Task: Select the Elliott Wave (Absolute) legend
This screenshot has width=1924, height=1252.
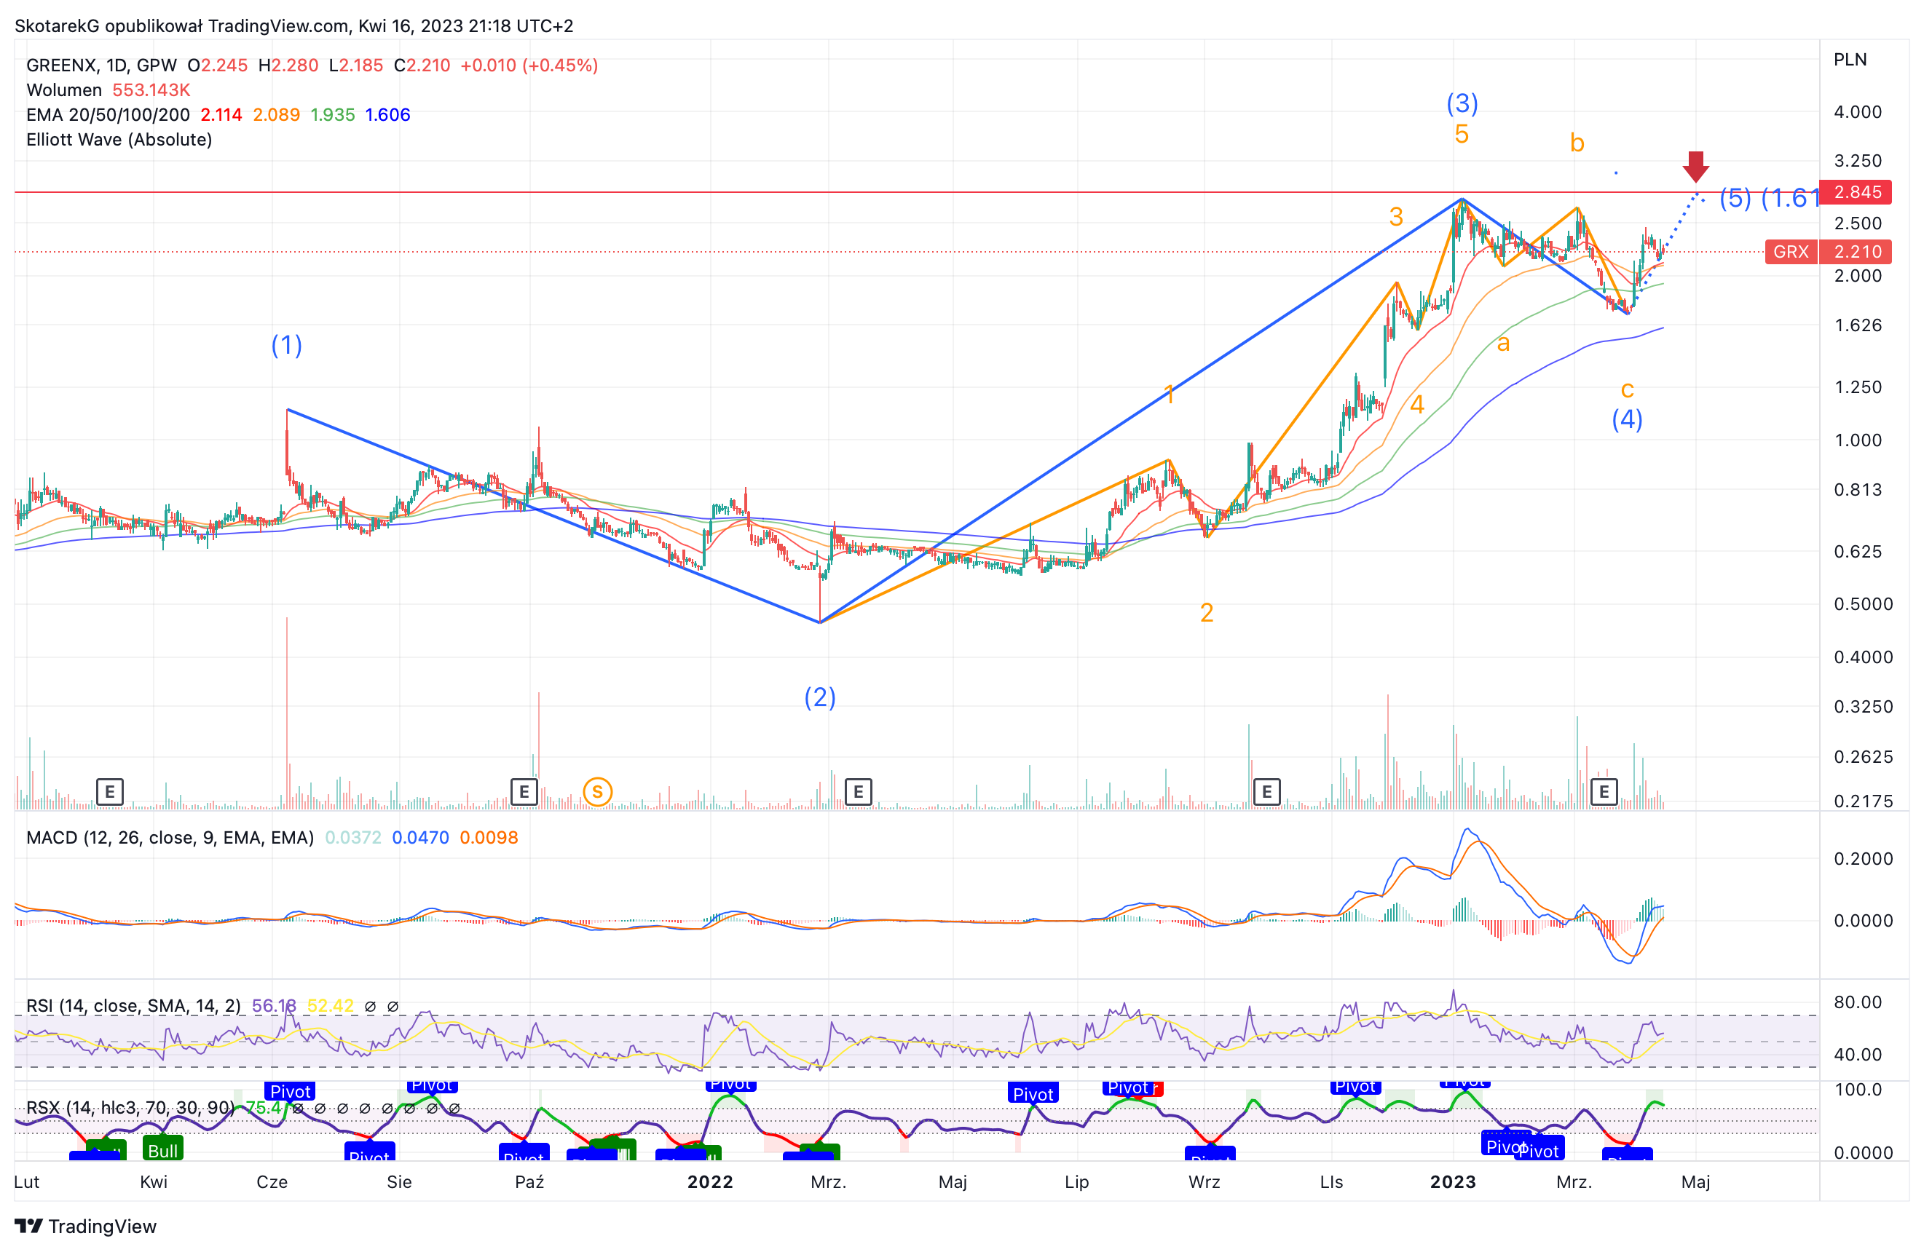Action: tap(119, 139)
